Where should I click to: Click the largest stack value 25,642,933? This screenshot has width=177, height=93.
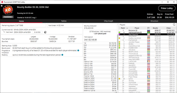click(x=34, y=39)
